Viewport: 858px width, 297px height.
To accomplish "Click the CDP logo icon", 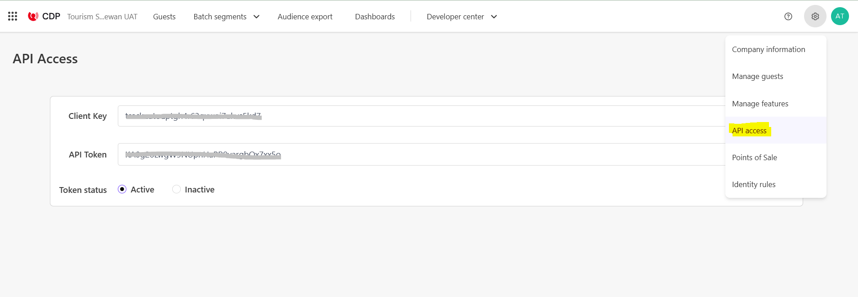I will click(x=33, y=17).
